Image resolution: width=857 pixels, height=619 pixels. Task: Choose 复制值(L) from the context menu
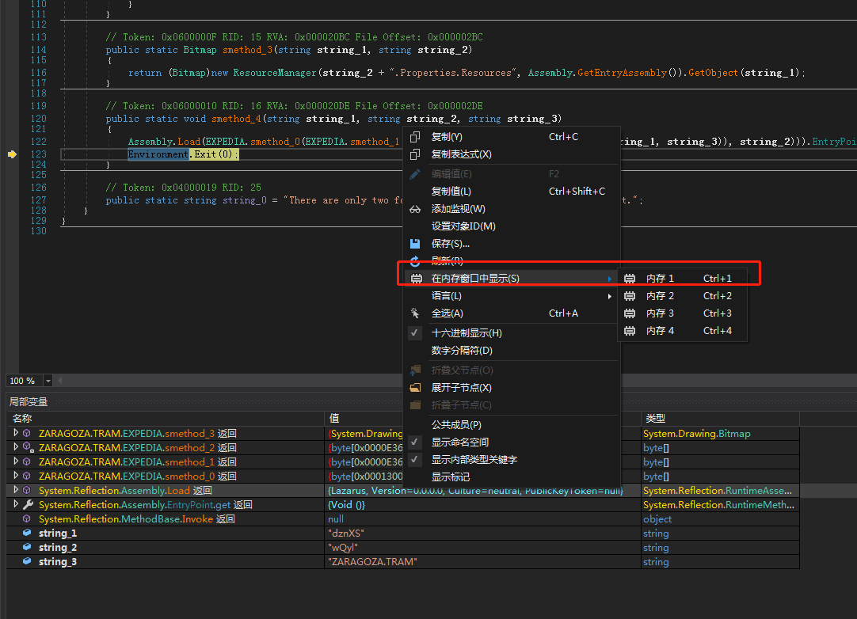pos(512,192)
